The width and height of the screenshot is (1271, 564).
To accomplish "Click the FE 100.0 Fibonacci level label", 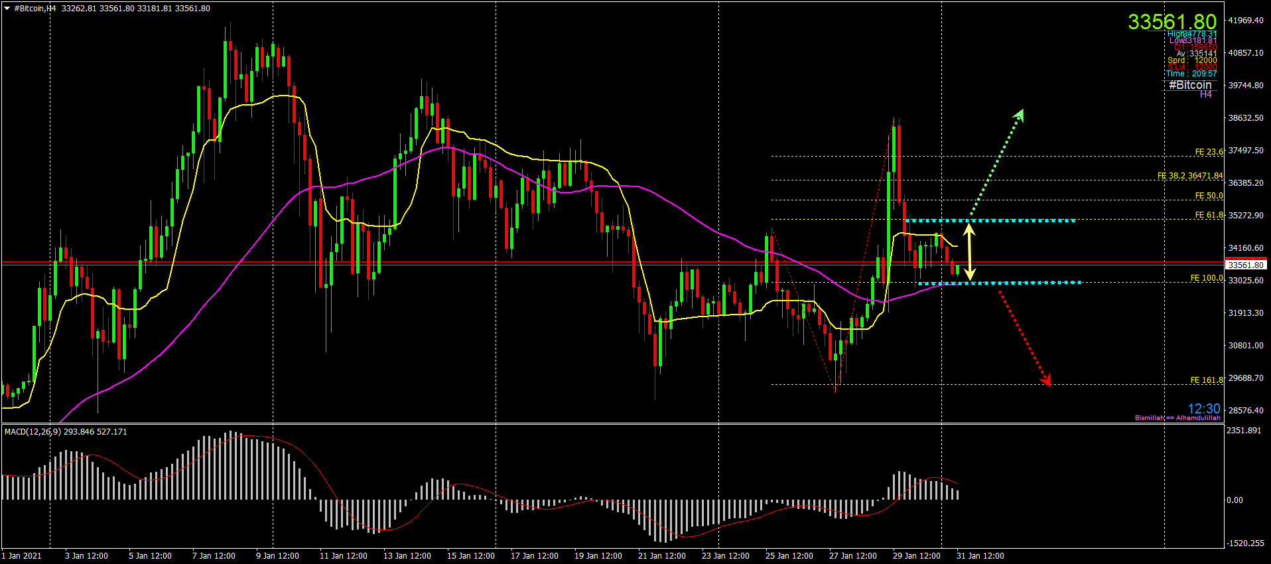I will pos(1207,278).
